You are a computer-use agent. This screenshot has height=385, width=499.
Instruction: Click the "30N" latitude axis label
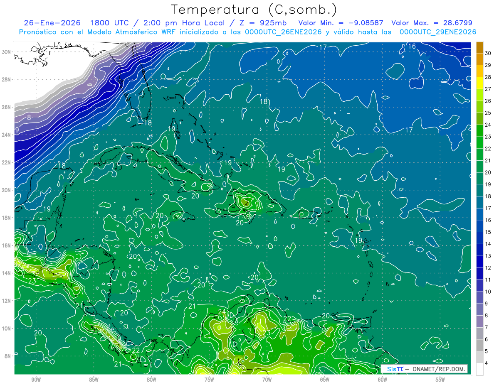click(x=7, y=52)
